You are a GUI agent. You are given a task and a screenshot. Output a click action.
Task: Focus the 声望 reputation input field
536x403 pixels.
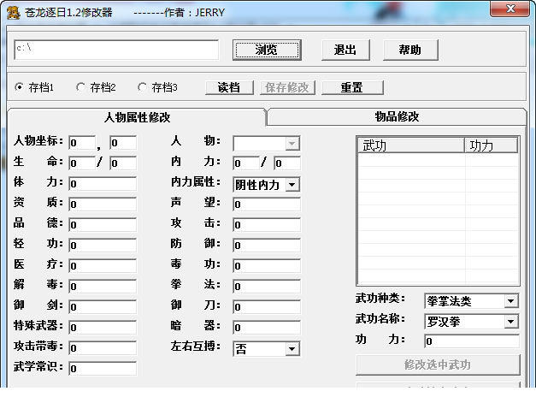[x=267, y=204]
